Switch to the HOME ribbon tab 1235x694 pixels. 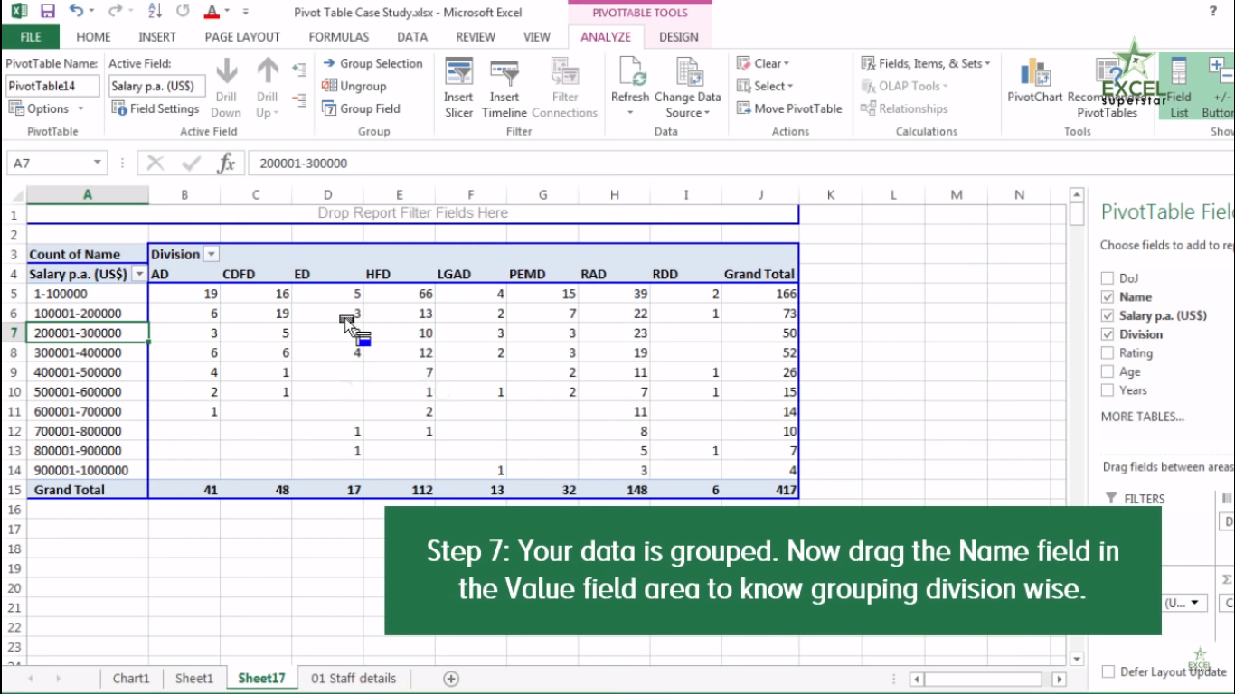click(x=94, y=37)
